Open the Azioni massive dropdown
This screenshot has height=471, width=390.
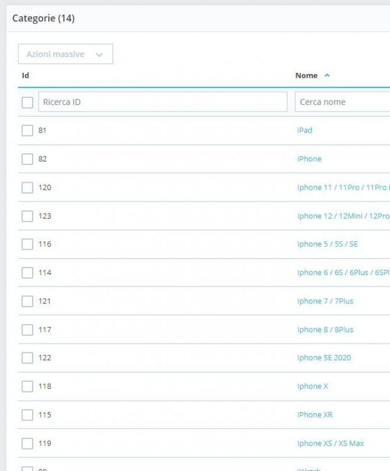point(65,54)
